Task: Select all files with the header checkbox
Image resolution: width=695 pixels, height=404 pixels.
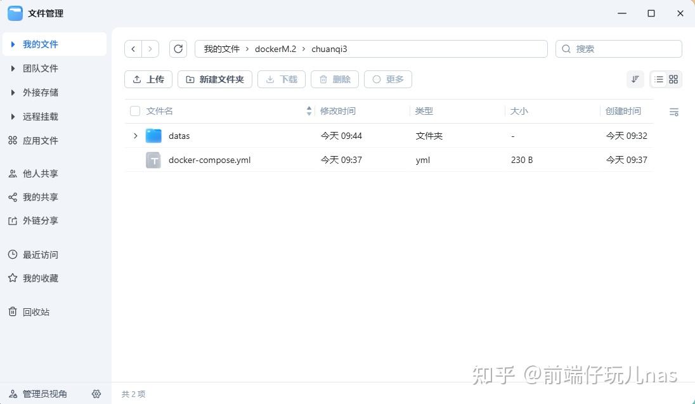Action: pos(135,110)
